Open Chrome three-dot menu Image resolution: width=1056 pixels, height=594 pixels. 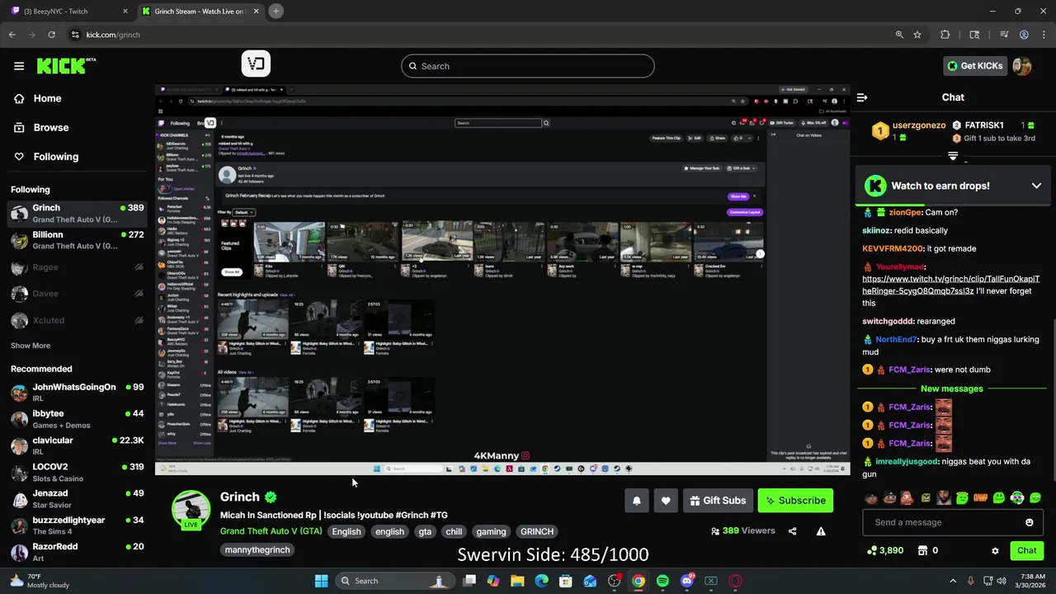pyautogui.click(x=1044, y=35)
